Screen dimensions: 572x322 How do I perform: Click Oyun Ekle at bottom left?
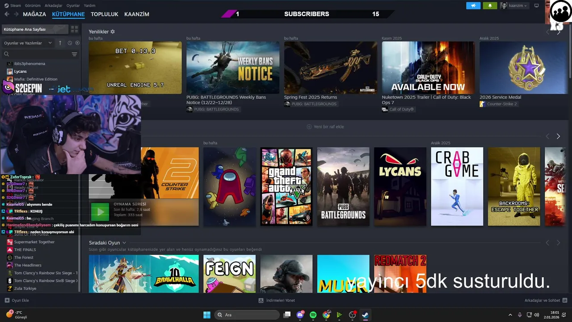[x=17, y=301]
